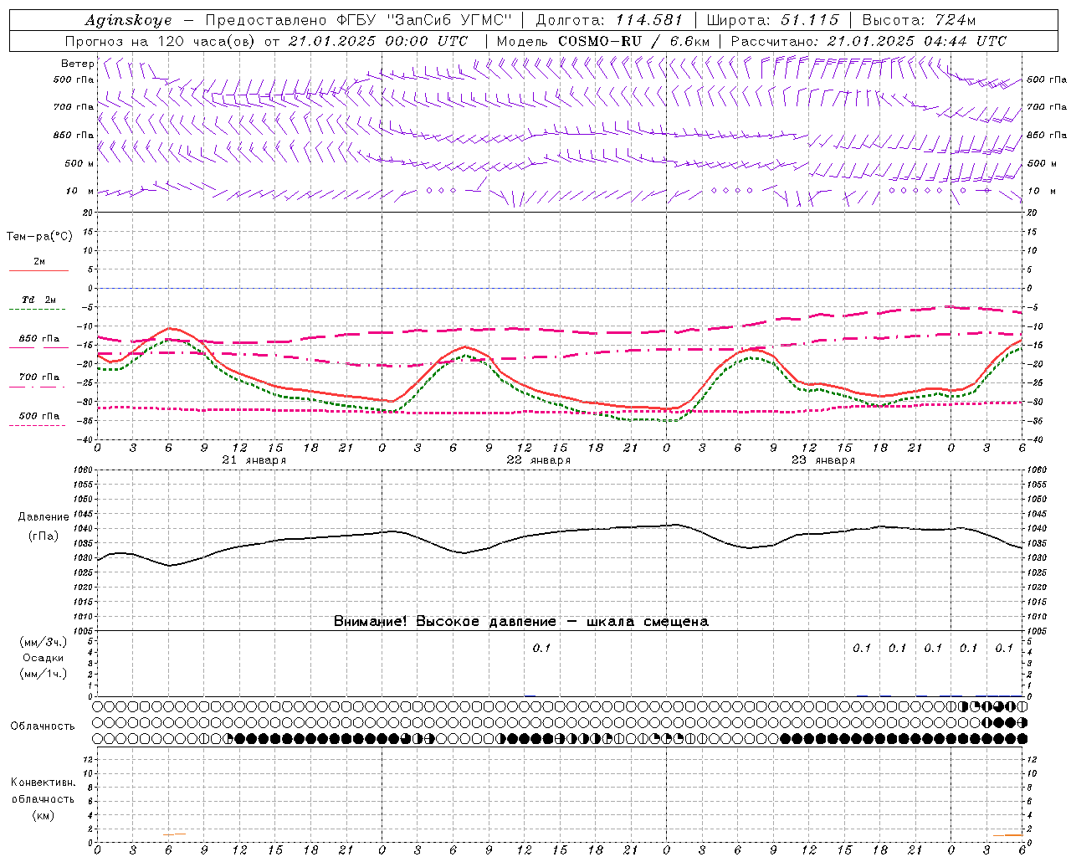1071x857 pixels.
Task: Click the Давление pressure panel label
Action: (x=44, y=517)
